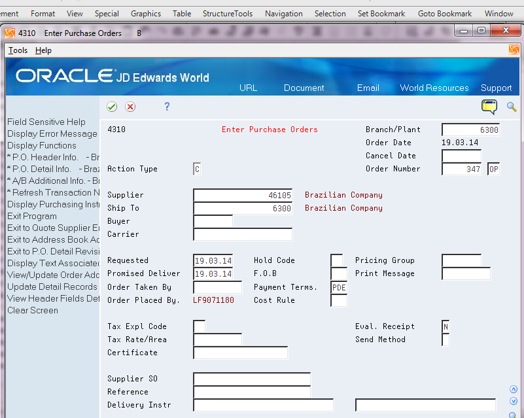The height and width of the screenshot is (418, 524).
Task: Open the Graphics menu
Action: click(x=146, y=14)
